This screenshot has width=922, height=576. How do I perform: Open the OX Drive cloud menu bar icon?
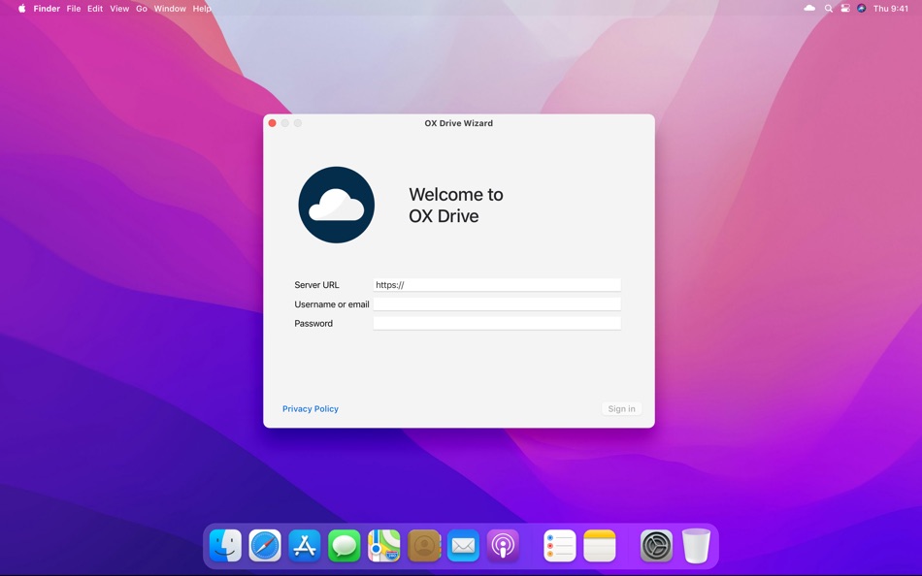pos(809,8)
